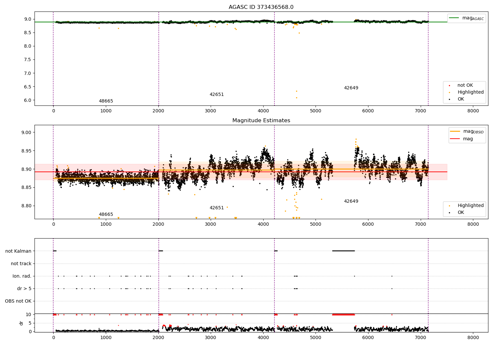Click the orange line sample beside mag OBSID

pos(455,131)
